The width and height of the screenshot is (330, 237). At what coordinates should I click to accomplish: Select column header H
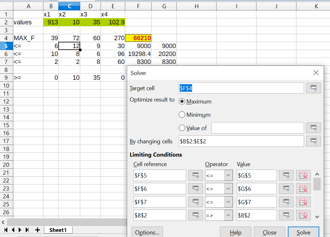tap(196, 6)
